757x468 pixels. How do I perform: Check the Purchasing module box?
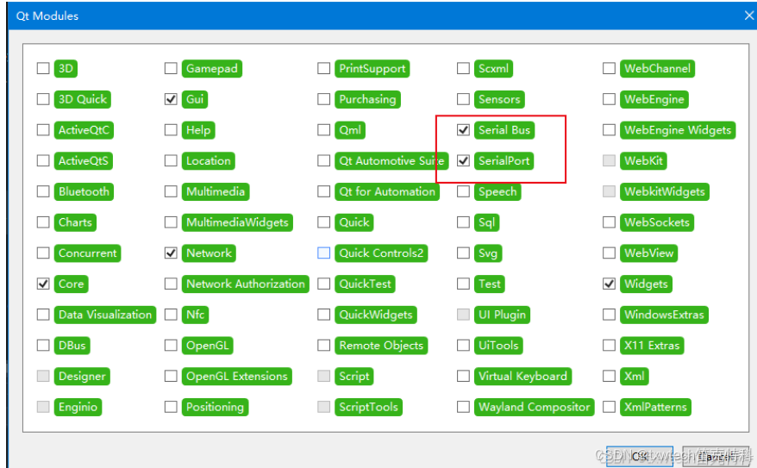click(x=323, y=99)
